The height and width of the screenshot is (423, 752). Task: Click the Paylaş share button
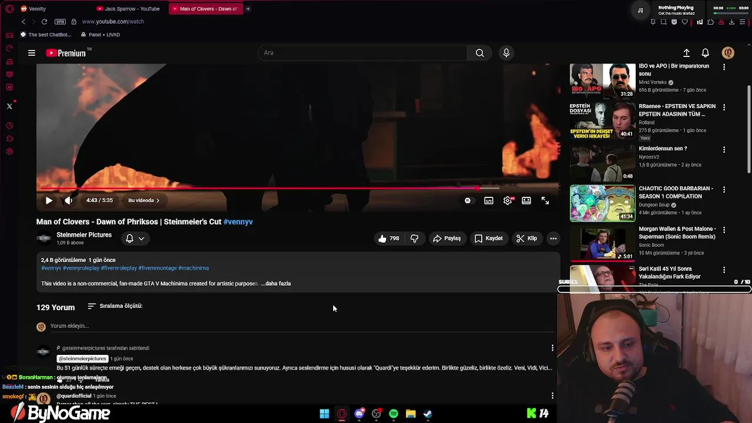coord(447,239)
